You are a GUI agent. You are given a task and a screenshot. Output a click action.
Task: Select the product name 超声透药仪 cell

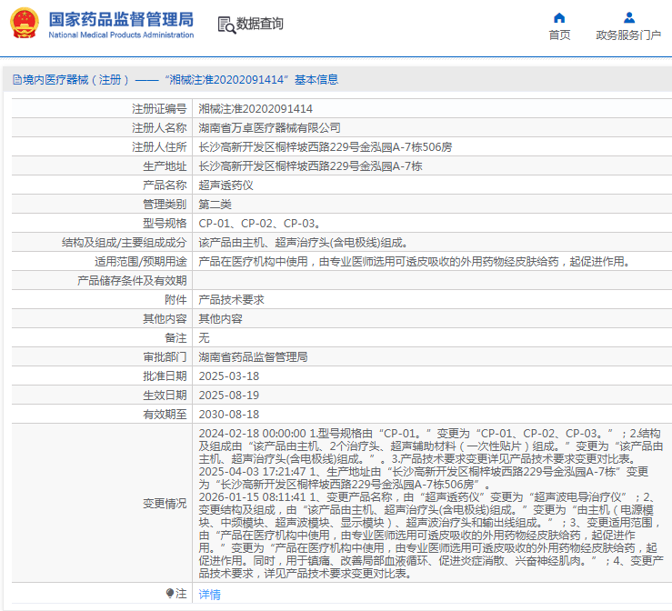pyautogui.click(x=226, y=185)
